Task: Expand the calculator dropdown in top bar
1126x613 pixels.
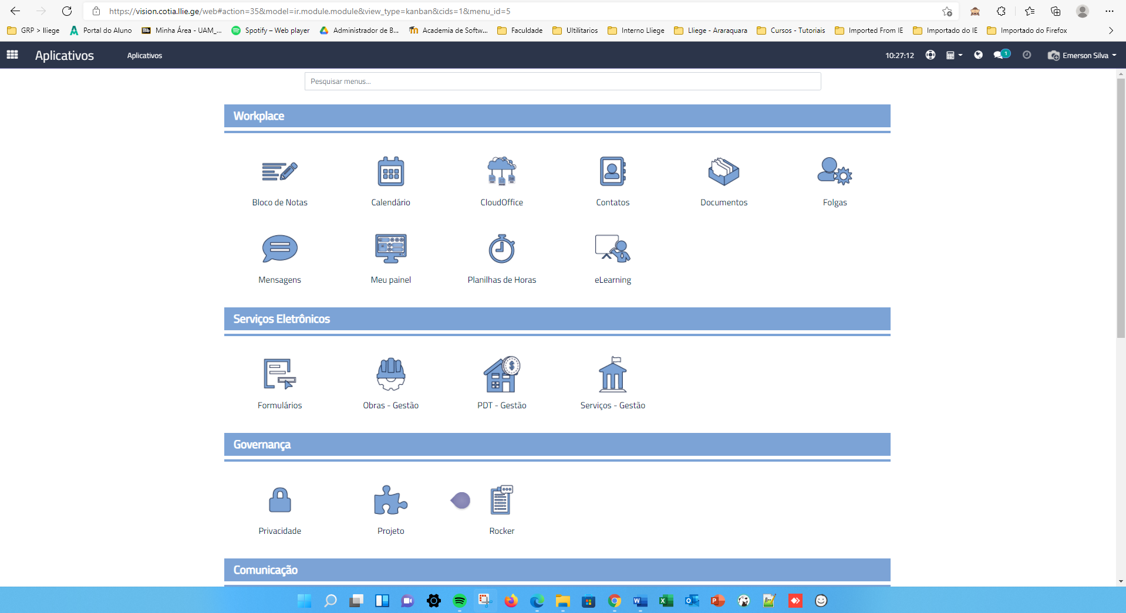Action: 953,56
